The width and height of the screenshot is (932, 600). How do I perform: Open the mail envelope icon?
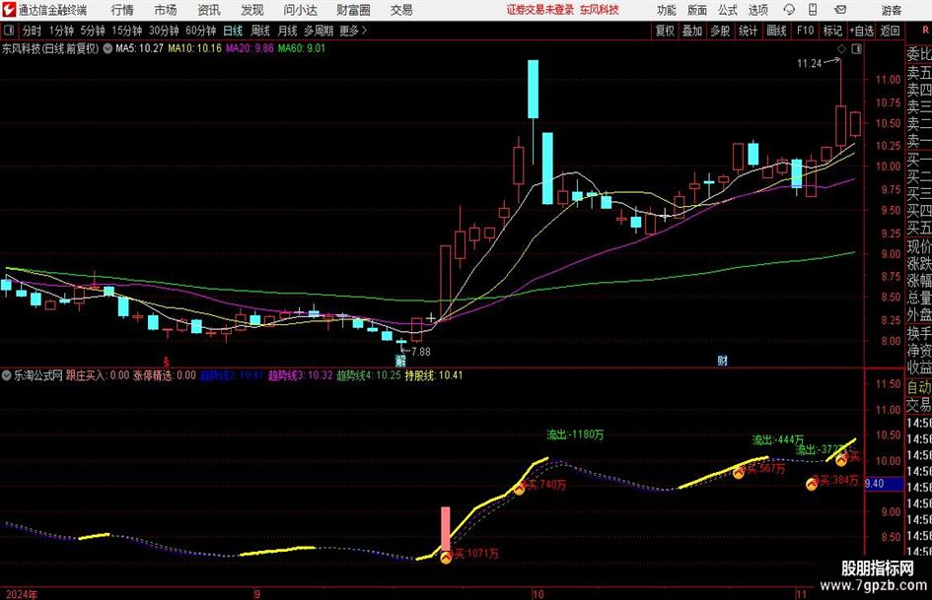840,10
